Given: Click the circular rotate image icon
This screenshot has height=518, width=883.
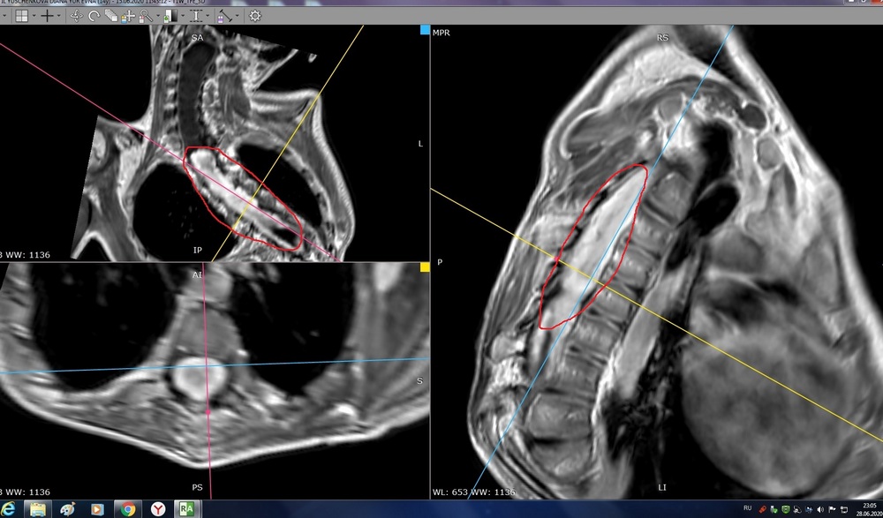Looking at the screenshot, I should pos(94,16).
